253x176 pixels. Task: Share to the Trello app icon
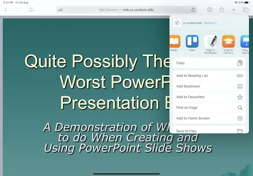click(192, 41)
